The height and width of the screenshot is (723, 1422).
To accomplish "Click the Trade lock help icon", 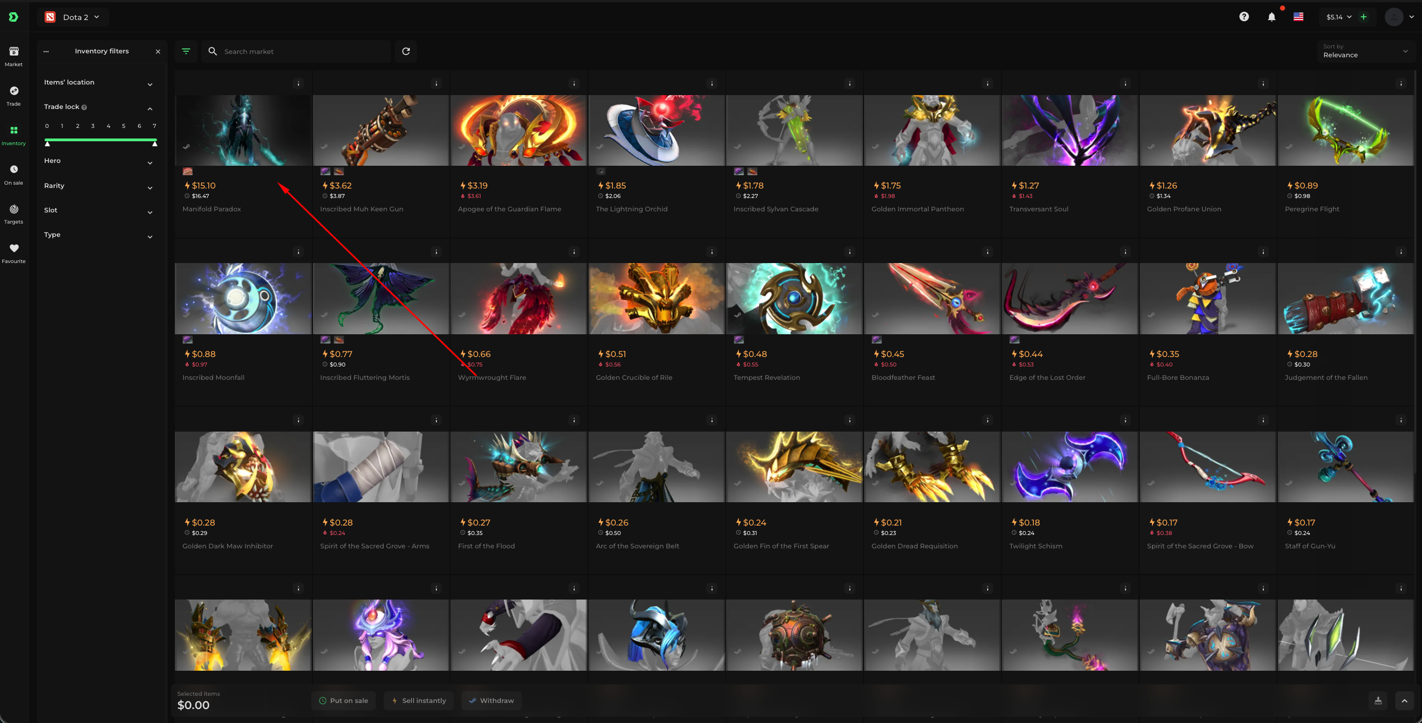I will click(84, 107).
